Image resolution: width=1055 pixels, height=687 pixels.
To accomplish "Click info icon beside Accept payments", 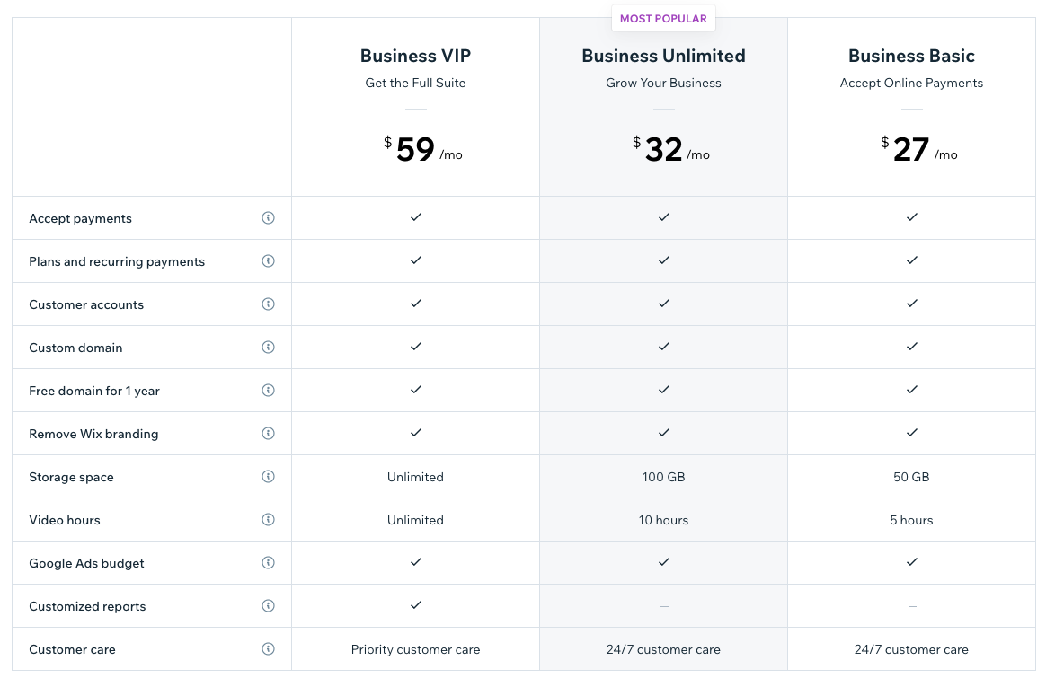I will (268, 218).
